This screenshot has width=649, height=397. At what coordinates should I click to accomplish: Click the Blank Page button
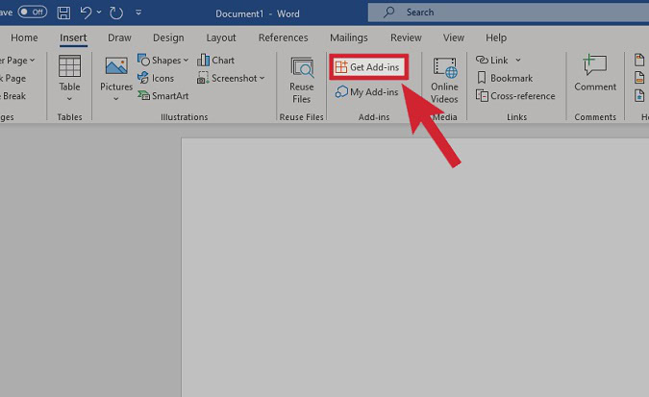[x=12, y=78]
